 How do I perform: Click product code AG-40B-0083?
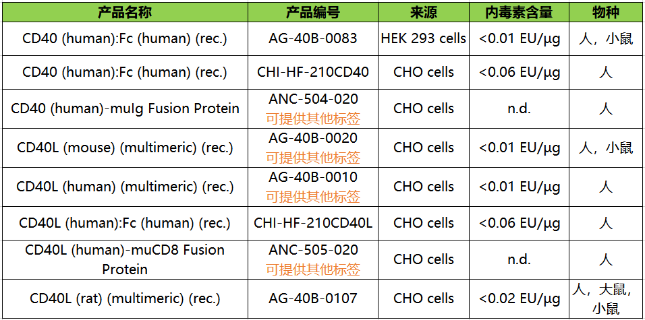[312, 38]
